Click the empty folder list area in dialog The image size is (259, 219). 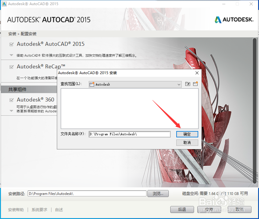tap(129, 108)
